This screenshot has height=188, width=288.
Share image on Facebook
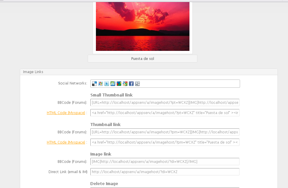[x=131, y=84]
